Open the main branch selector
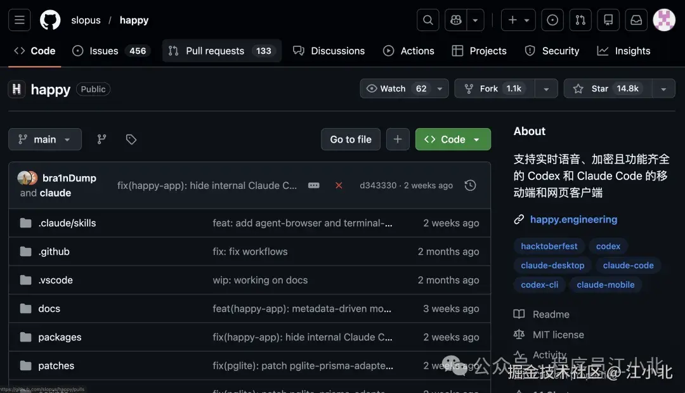 (x=45, y=139)
